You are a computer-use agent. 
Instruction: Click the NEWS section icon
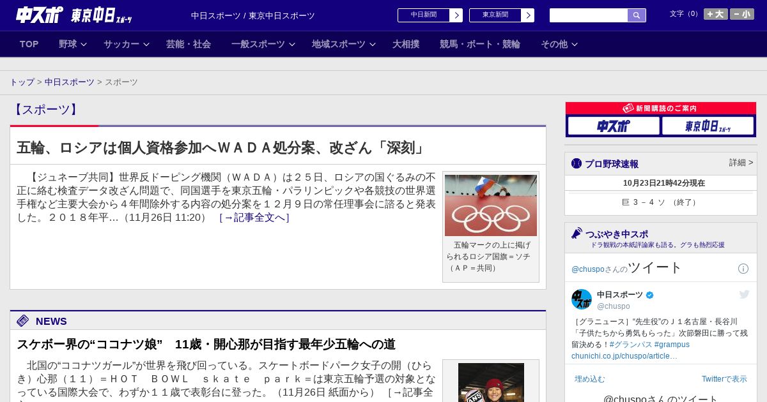tap(23, 321)
